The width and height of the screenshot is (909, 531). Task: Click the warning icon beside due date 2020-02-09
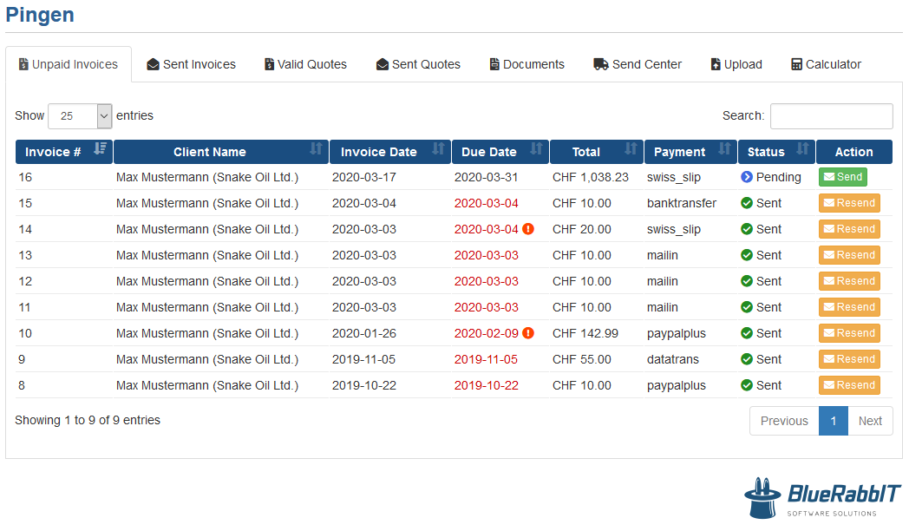point(526,332)
